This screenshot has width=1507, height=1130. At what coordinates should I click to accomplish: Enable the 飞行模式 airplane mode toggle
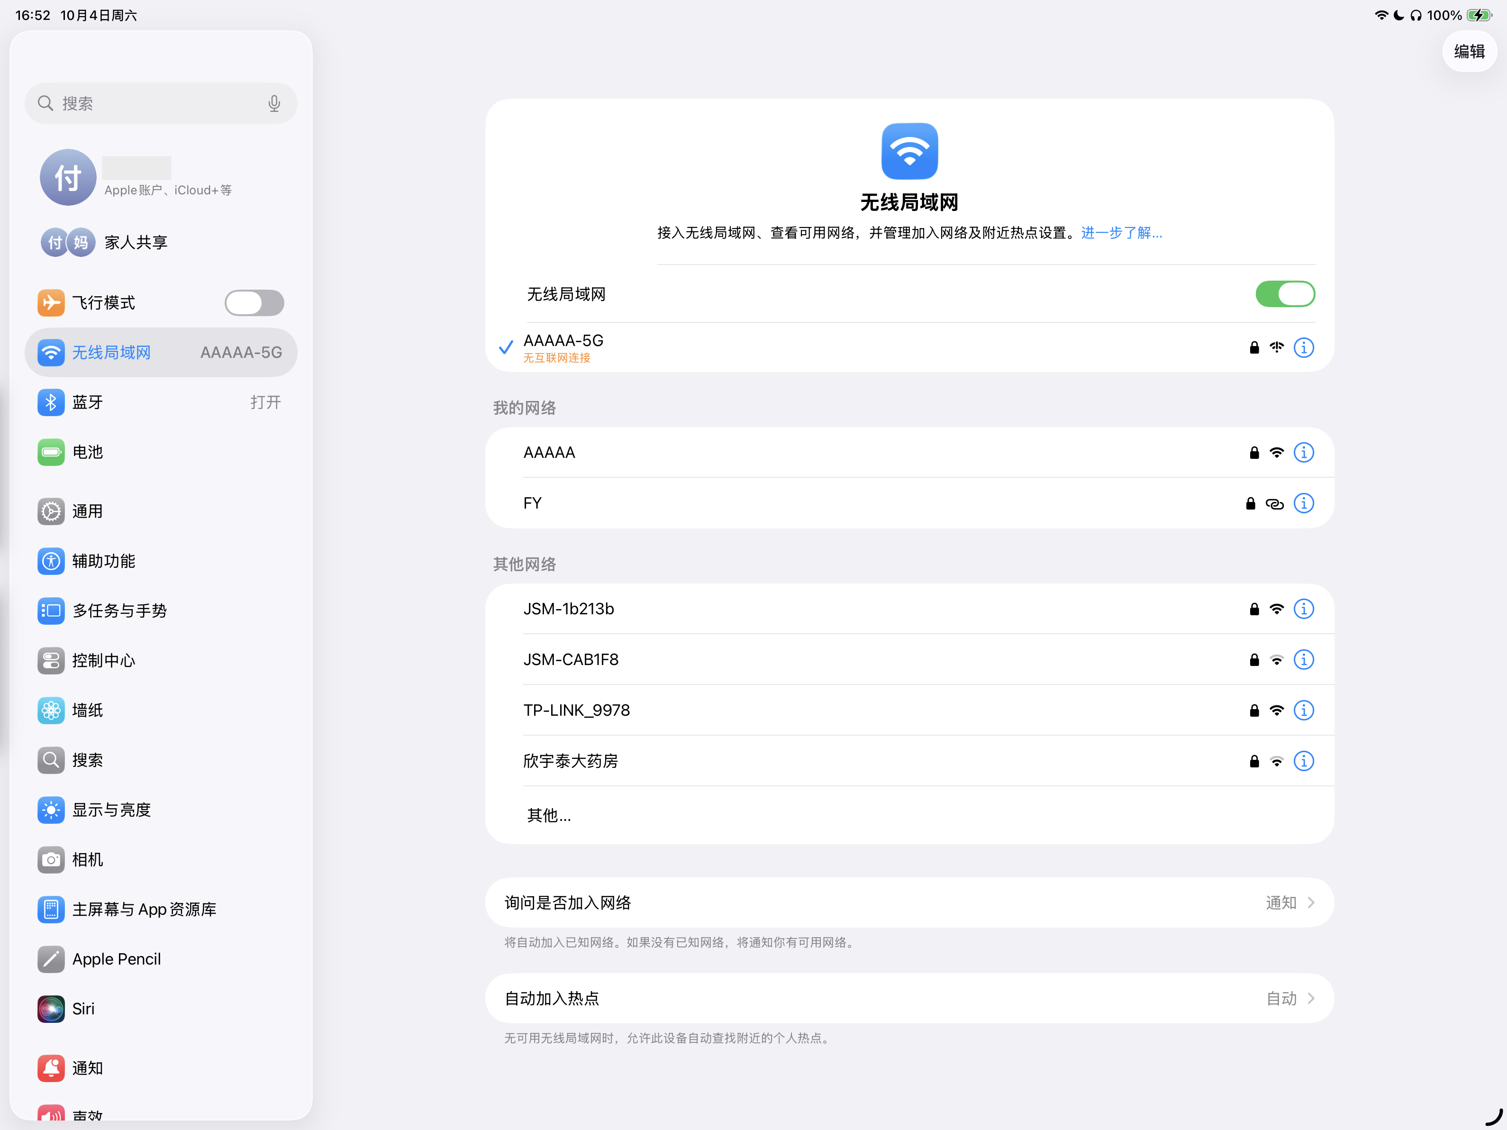254,302
